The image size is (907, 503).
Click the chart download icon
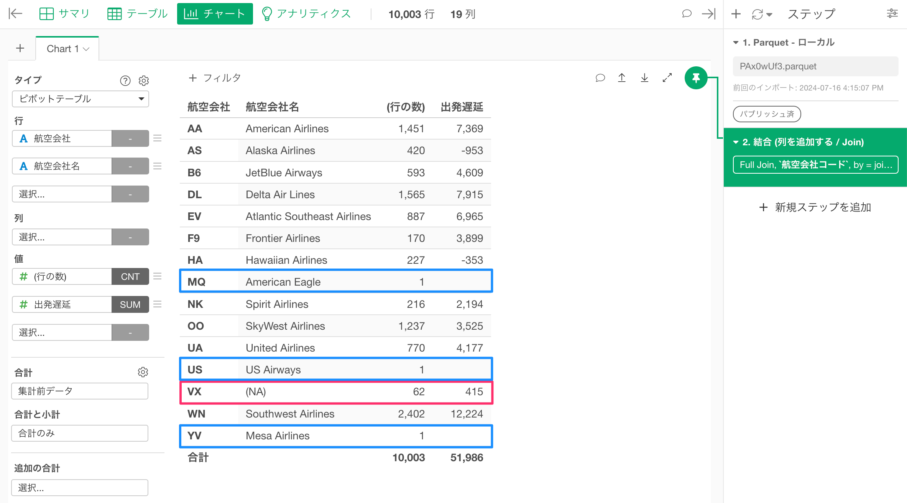644,78
